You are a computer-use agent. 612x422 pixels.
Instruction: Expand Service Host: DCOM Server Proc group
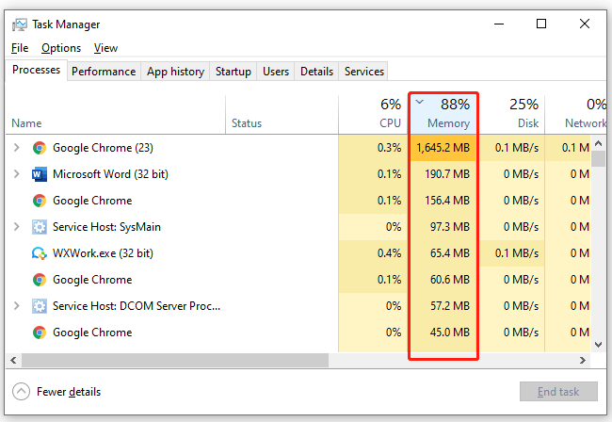(x=16, y=305)
